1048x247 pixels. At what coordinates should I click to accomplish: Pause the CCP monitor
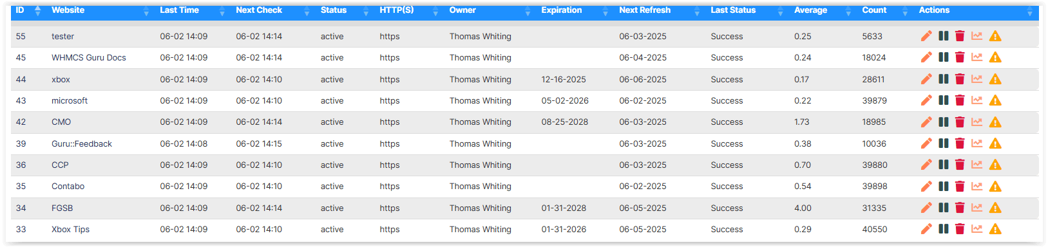click(944, 165)
